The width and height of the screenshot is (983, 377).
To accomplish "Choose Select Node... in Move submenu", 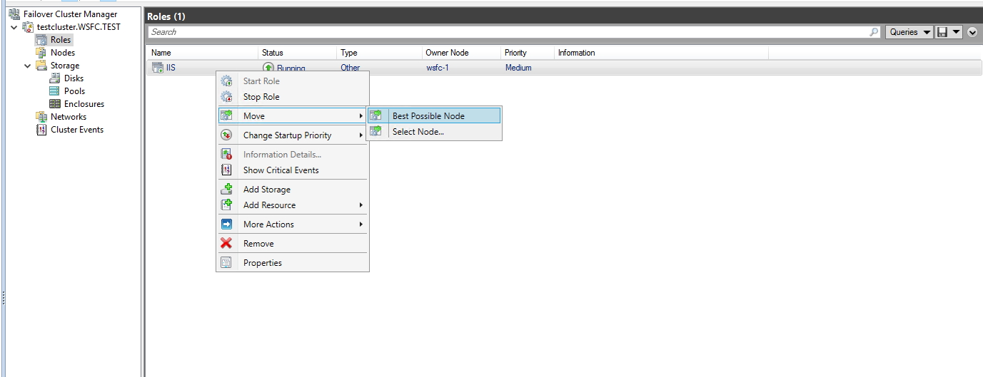I will click(x=418, y=132).
